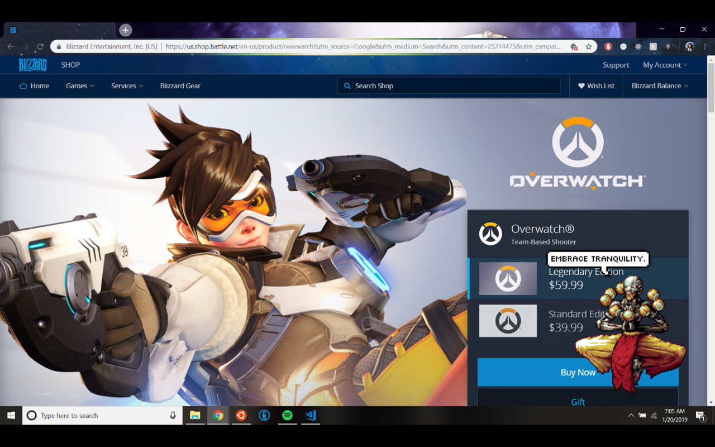The height and width of the screenshot is (447, 715).
Task: Expand the Services dropdown menu
Action: pyautogui.click(x=127, y=85)
